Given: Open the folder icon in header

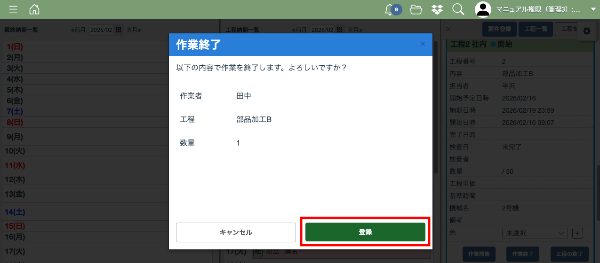Looking at the screenshot, I should [x=416, y=9].
